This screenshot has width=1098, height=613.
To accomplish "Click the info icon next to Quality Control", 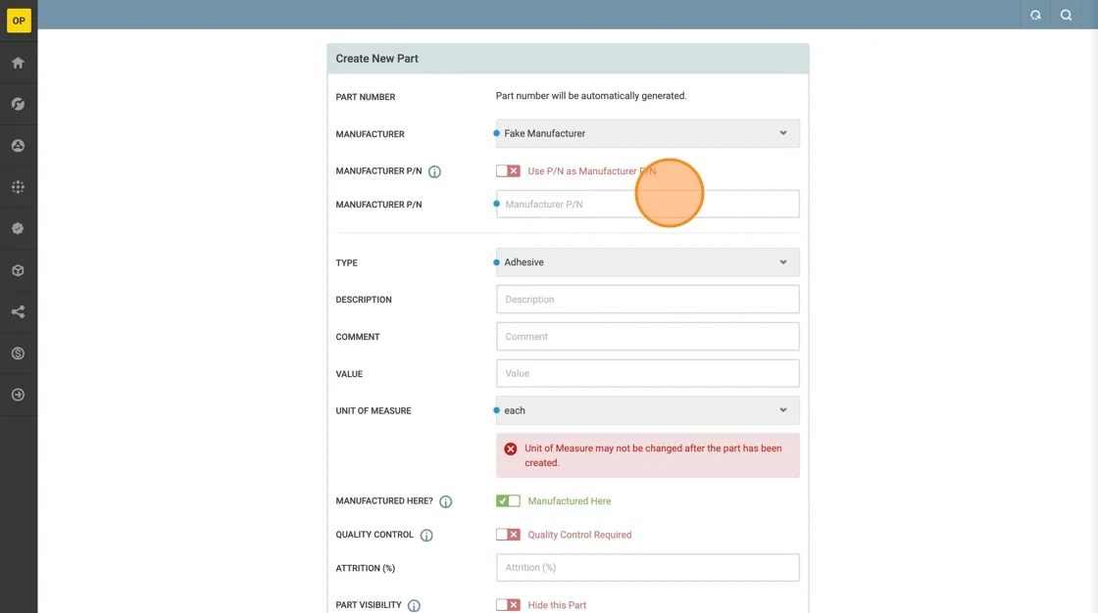I will pyautogui.click(x=426, y=536).
